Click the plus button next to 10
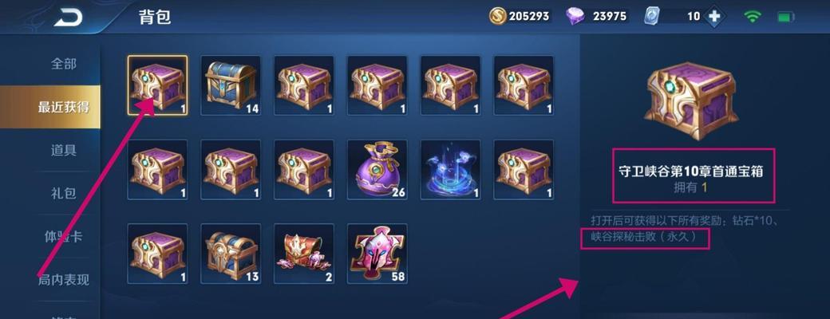Screen dimensions: 830x319 tap(714, 17)
